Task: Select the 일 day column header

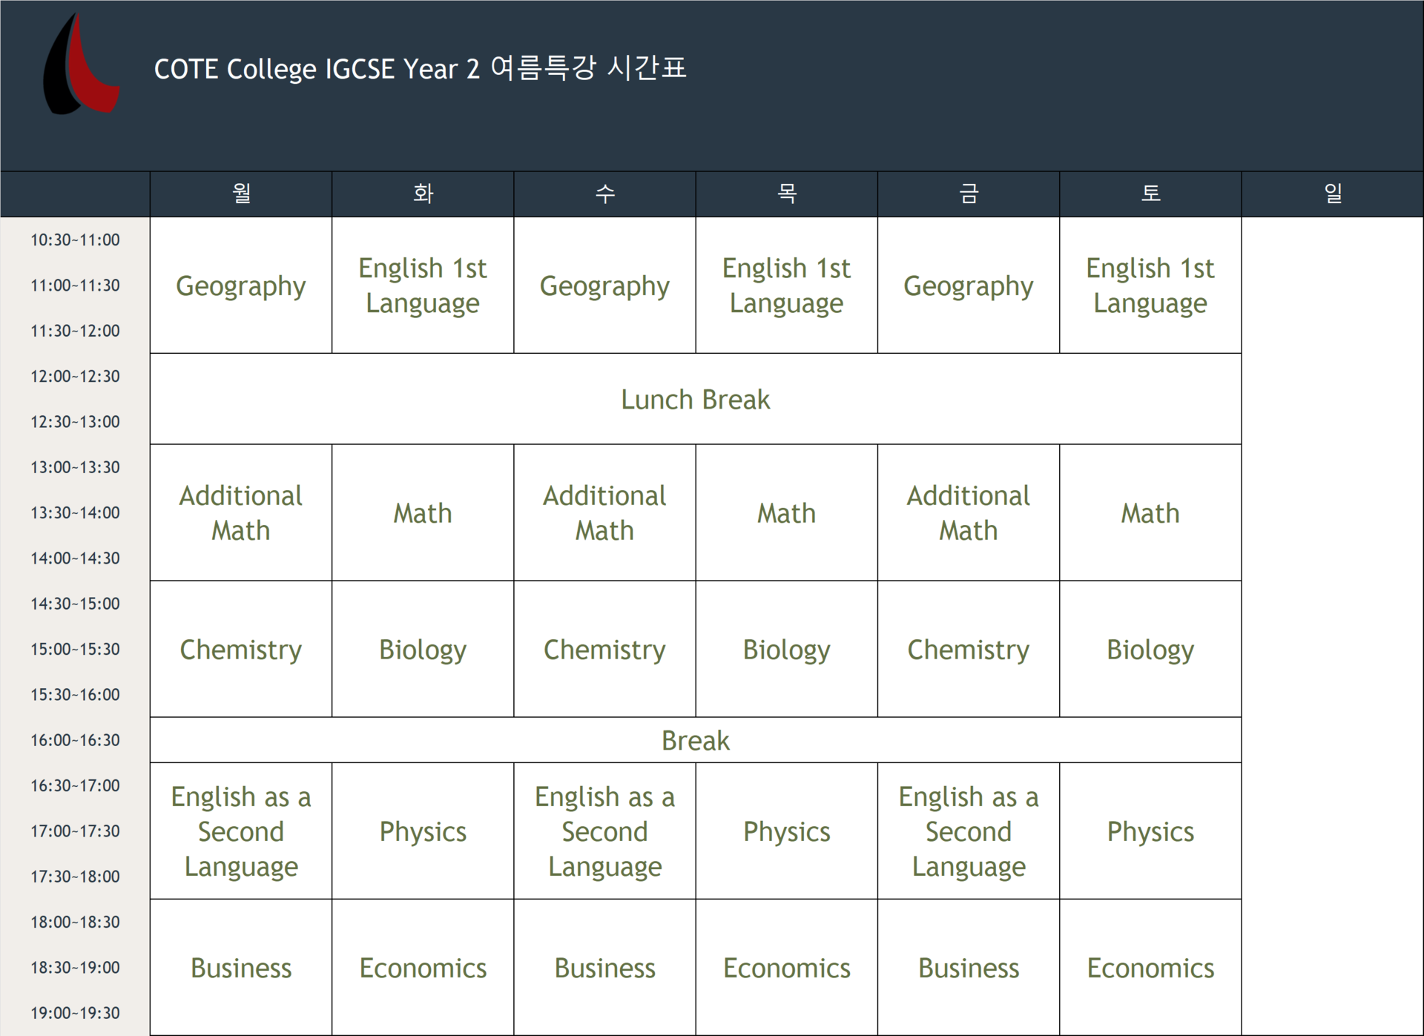Action: pos(1332,194)
